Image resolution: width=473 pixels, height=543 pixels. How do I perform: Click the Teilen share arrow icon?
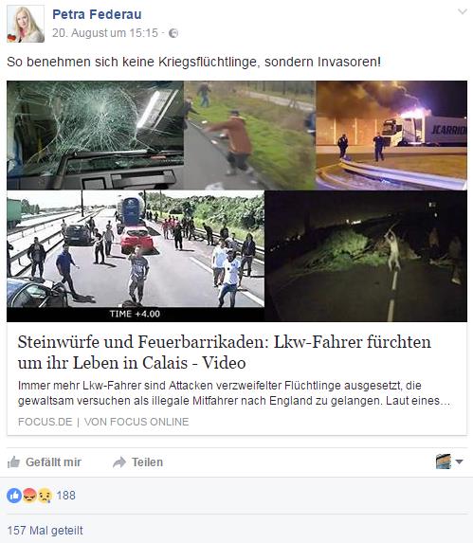119,462
